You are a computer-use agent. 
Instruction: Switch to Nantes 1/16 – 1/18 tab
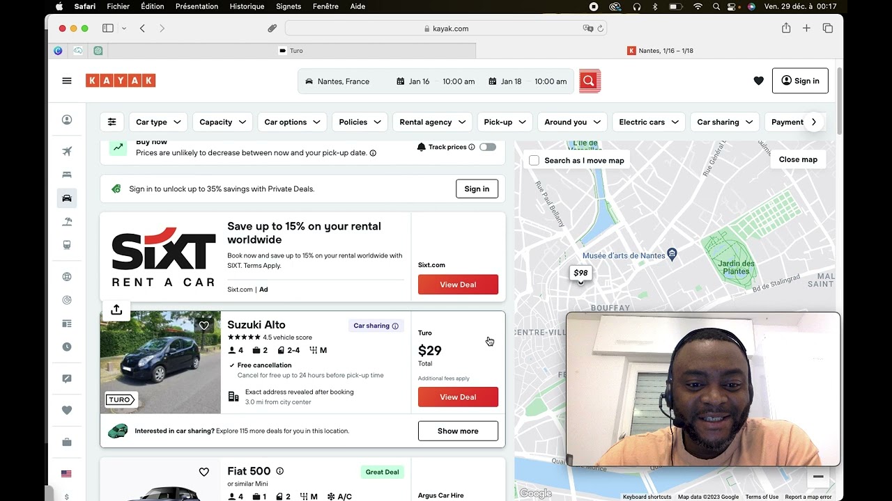660,51
